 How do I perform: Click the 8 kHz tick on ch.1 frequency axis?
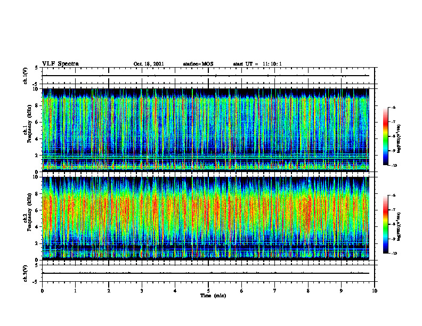(37, 105)
